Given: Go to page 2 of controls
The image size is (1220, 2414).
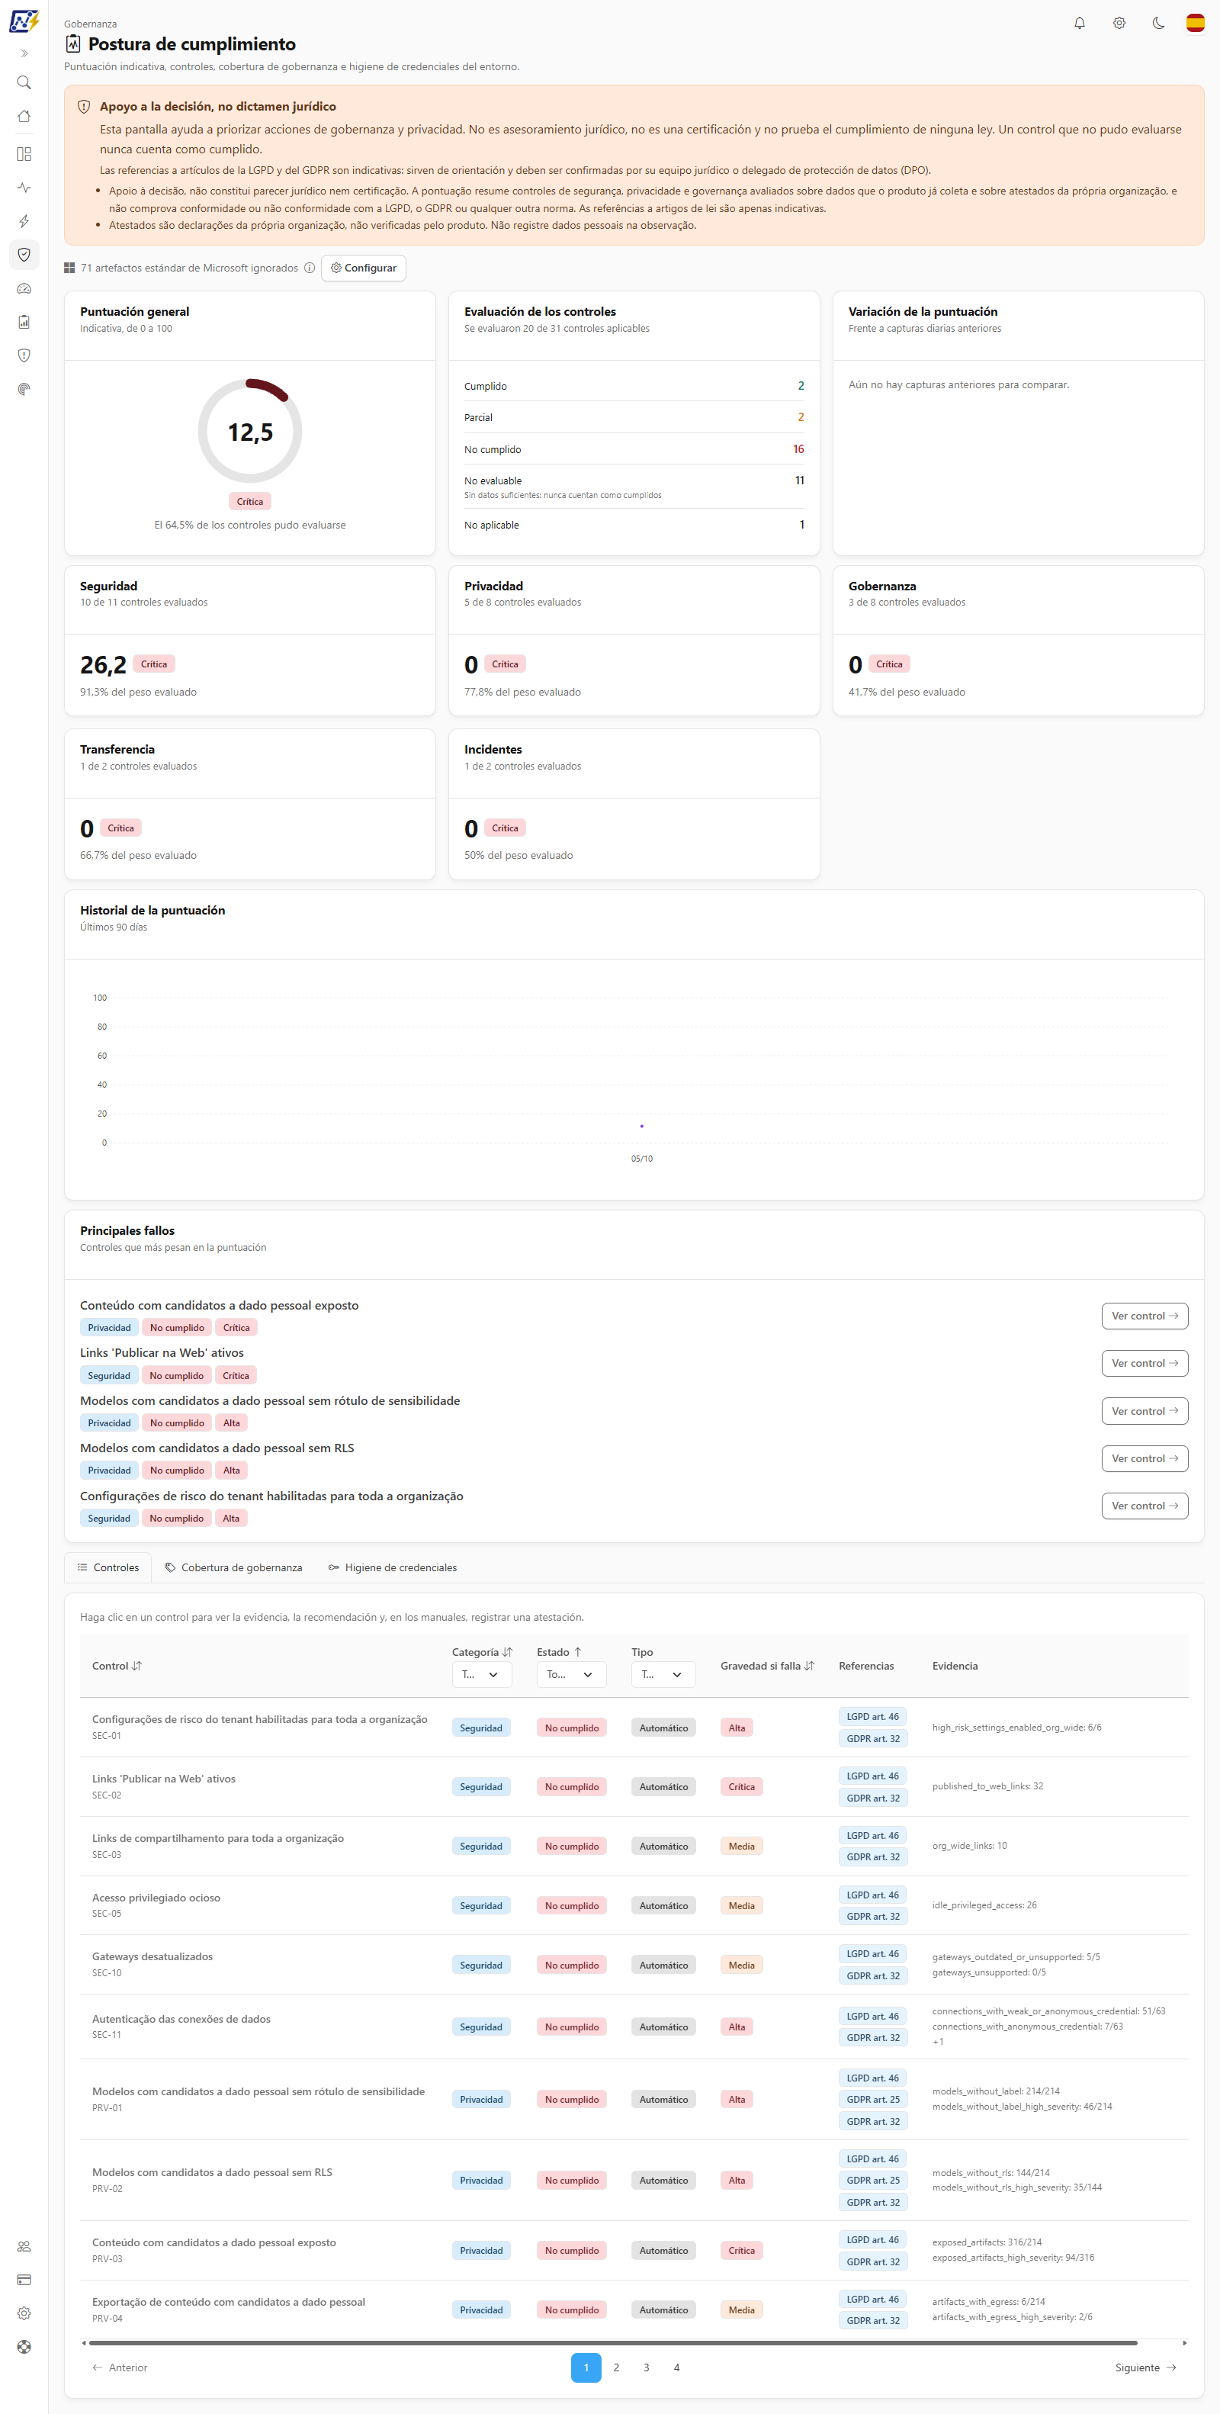Looking at the screenshot, I should pos(617,2367).
